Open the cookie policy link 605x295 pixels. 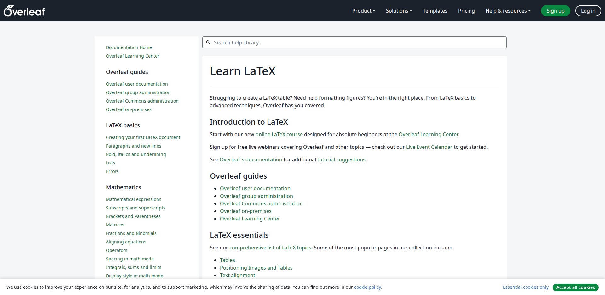tap(367, 287)
